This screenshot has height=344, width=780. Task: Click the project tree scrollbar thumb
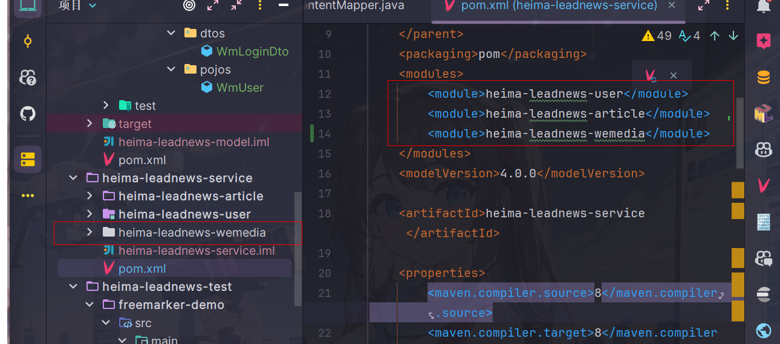(x=297, y=249)
